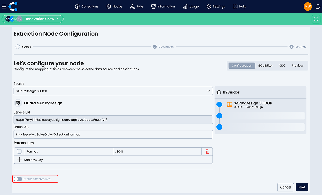
Task: Expand the Source dropdown SAP BYDesign SEIDOR
Action: [x=113, y=91]
